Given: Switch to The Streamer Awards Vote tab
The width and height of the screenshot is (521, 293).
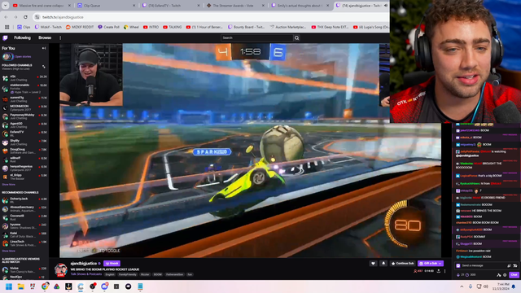Looking at the screenshot, I should pyautogui.click(x=234, y=6).
